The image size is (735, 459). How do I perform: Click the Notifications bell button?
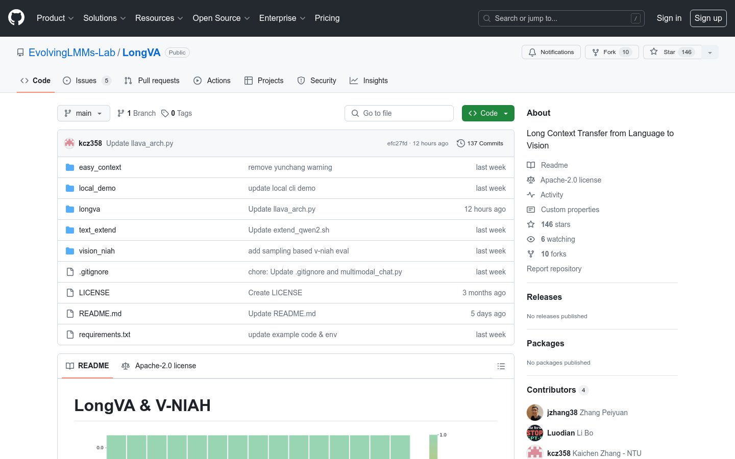pyautogui.click(x=551, y=52)
